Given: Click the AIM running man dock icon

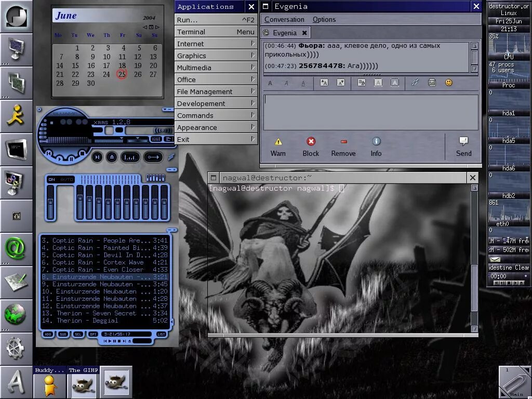Looking at the screenshot, I should tap(16, 116).
